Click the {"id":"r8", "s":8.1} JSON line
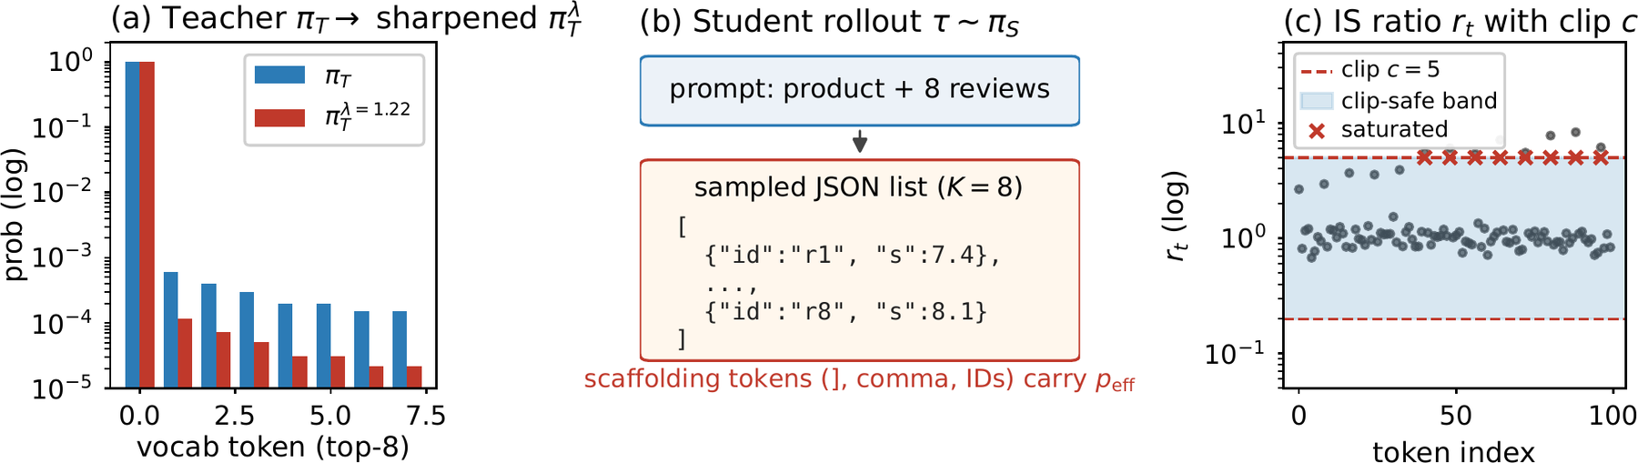Viewport: 1638px width, 463px height. tap(845, 312)
